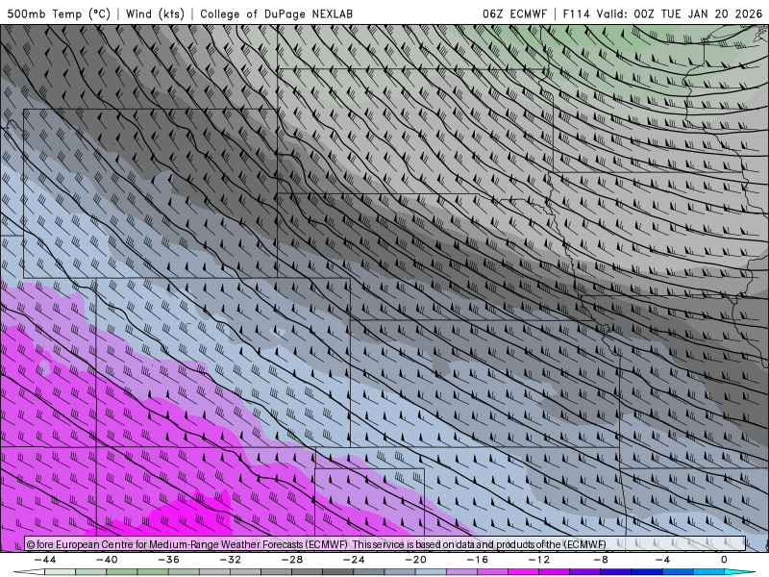Click the -12 colorbar label
The image size is (769, 577).
coord(539,560)
